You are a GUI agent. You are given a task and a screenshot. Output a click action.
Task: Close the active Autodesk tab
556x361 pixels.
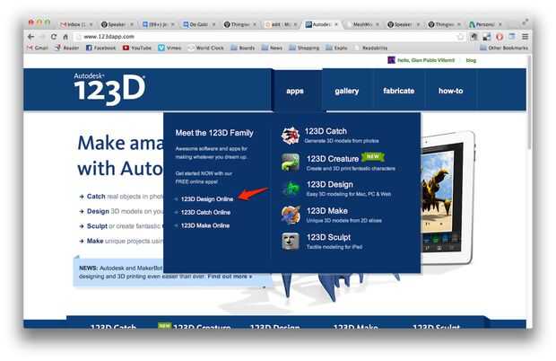tap(336, 24)
